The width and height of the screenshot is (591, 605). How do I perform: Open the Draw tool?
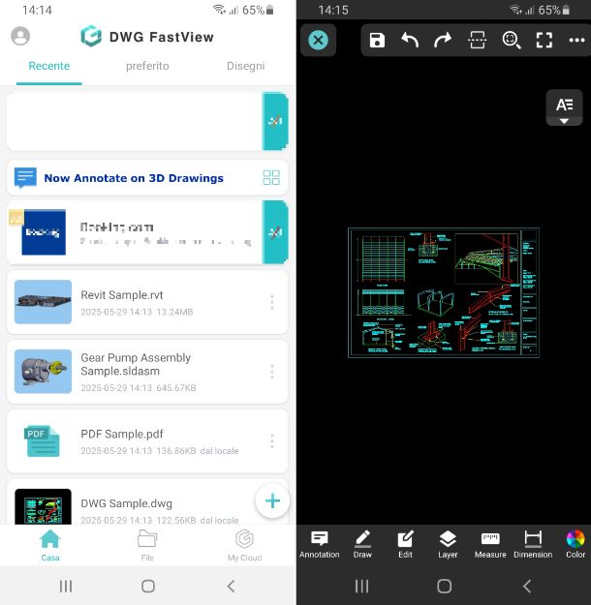tap(362, 544)
